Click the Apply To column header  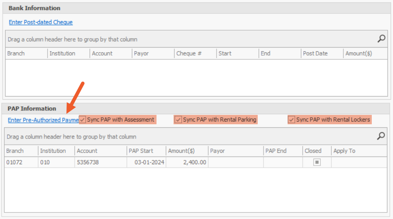click(344, 151)
